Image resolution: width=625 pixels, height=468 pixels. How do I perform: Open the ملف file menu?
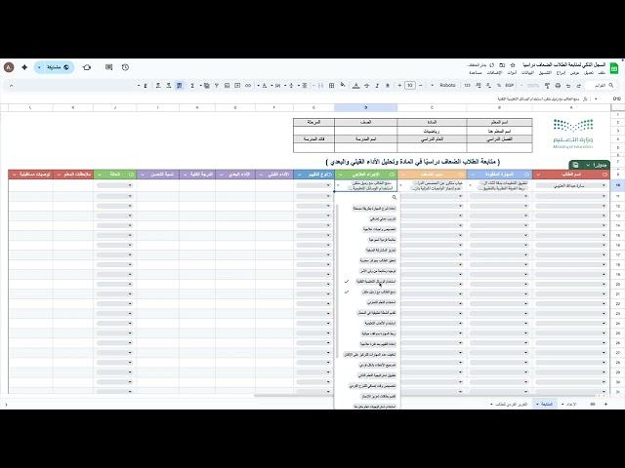tap(602, 73)
